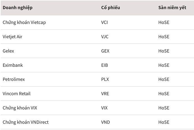Click the VJC stock code
This screenshot has width=194, height=130.
(105, 37)
